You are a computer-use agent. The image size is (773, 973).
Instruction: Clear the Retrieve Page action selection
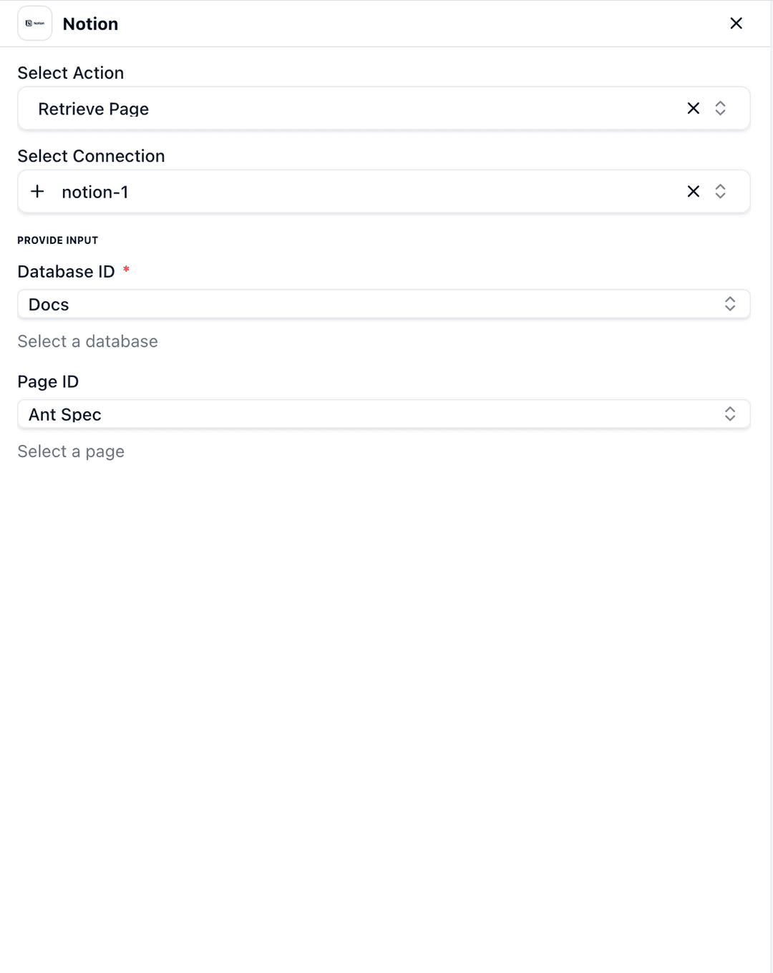693,108
